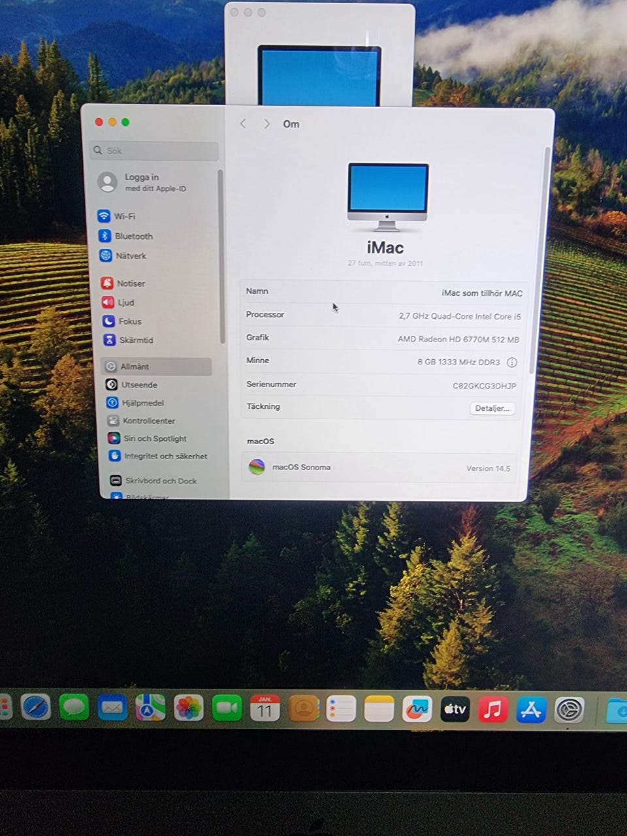Image resolution: width=627 pixels, height=836 pixels.
Task: Select Fokus in sidebar
Action: pos(122,321)
